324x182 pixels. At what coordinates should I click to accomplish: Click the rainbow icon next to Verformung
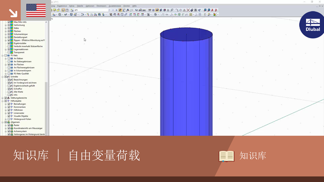12,25
